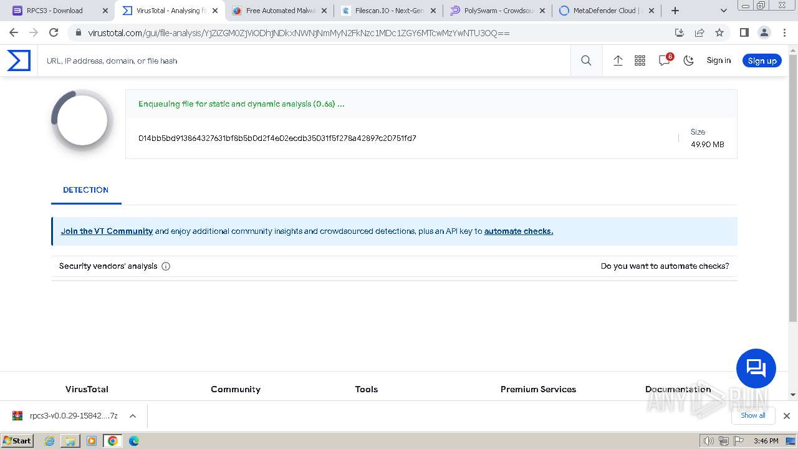
Task: Open download options arrow for rpcs3 file
Action: tap(132, 416)
